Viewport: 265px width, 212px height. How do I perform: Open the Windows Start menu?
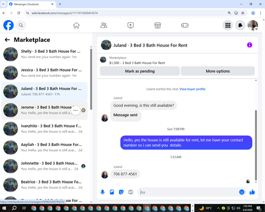(4, 208)
